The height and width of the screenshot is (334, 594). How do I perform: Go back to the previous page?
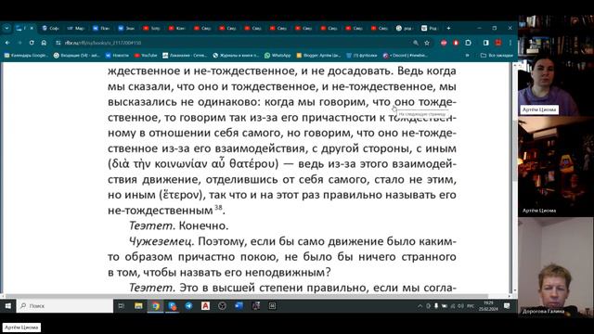tap(7, 43)
